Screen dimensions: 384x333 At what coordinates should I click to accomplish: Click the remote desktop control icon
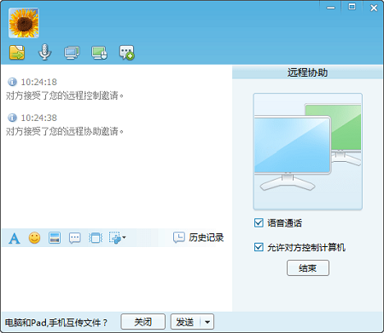click(100, 53)
